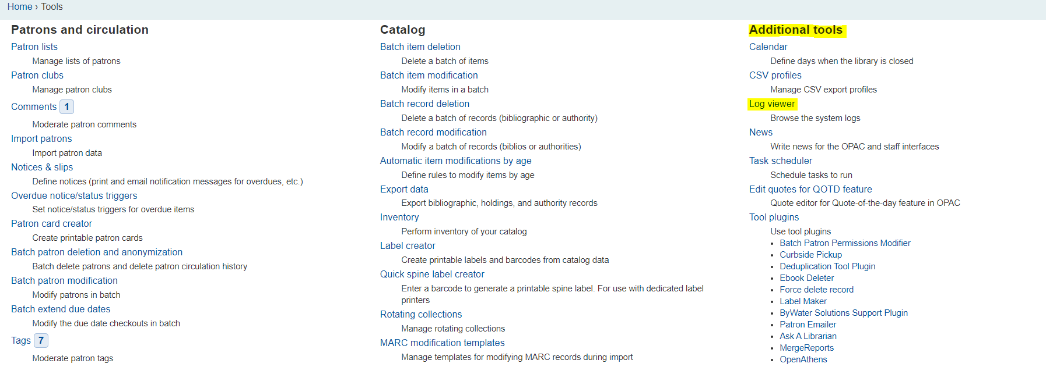Go to Batch record modification
Viewport: 1046px width, 367px height.
click(433, 132)
